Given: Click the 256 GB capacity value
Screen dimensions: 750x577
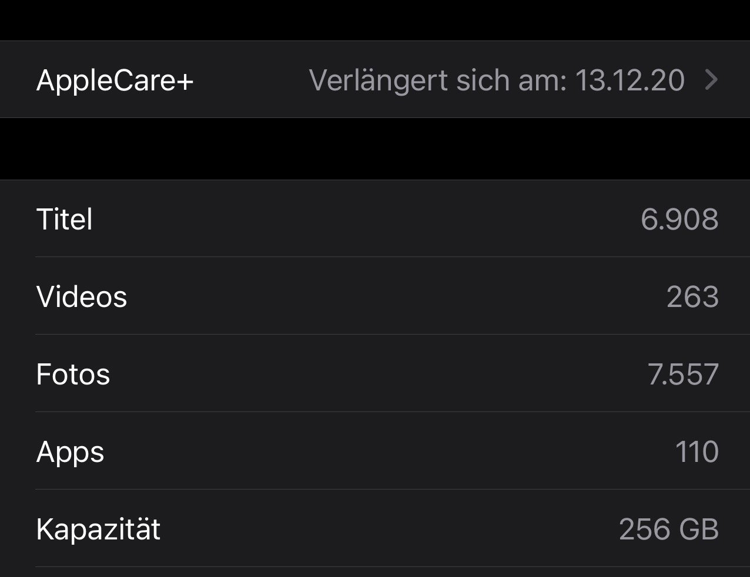Looking at the screenshot, I should (669, 529).
